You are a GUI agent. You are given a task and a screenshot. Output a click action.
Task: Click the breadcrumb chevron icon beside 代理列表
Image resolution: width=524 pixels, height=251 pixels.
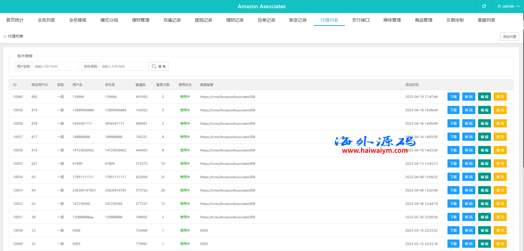5,36
